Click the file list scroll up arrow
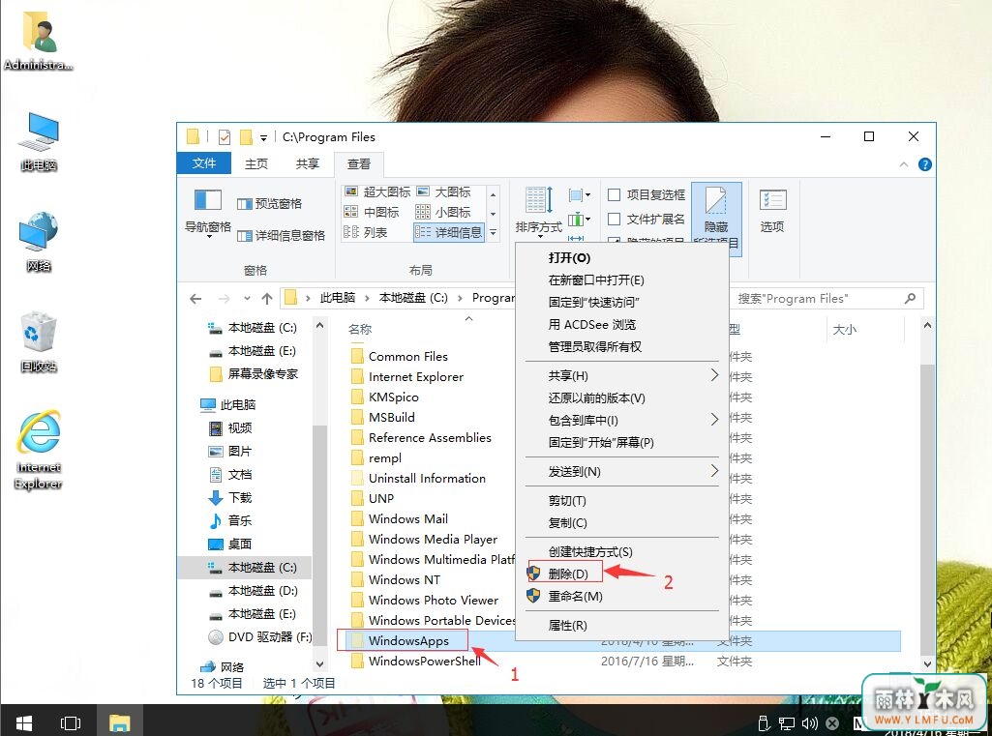This screenshot has width=992, height=736. click(927, 325)
